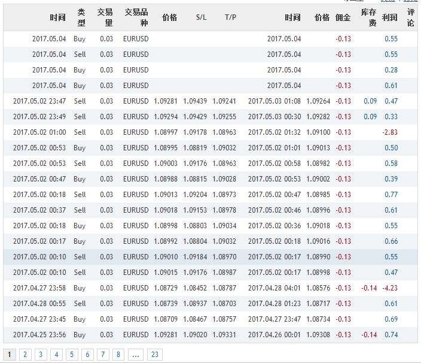Image resolution: width=421 pixels, height=363 pixels.
Task: Click open price 1.08998
Action: [166, 226]
